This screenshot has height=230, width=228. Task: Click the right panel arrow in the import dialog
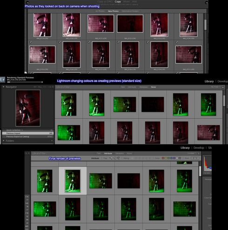[207, 2]
